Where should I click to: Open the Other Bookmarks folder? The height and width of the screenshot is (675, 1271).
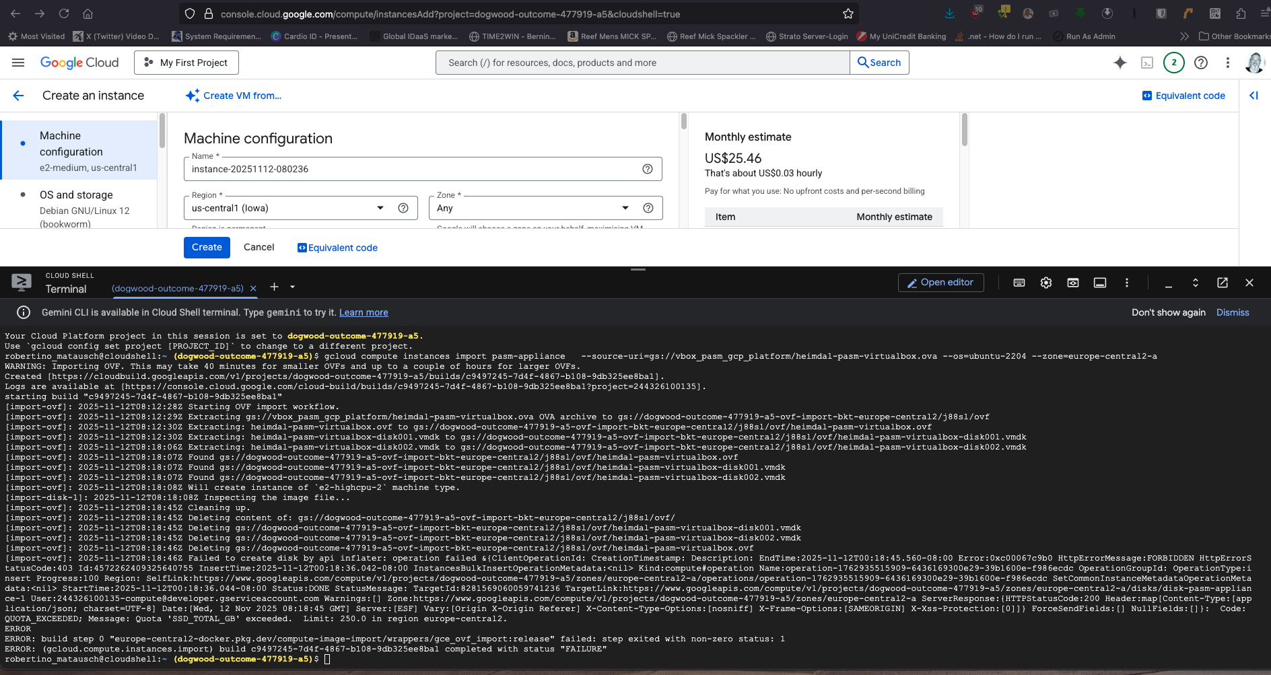coord(1234,36)
